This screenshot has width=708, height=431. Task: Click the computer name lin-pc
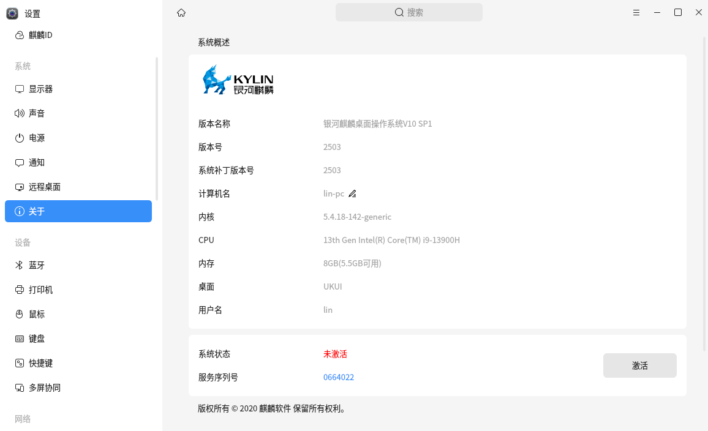334,193
